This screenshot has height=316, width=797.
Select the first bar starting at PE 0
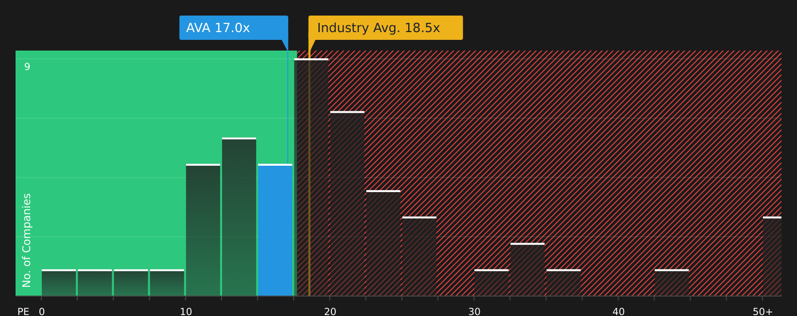click(x=59, y=282)
